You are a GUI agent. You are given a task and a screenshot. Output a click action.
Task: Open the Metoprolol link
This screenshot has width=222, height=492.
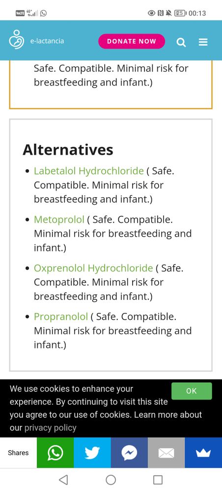point(59,219)
